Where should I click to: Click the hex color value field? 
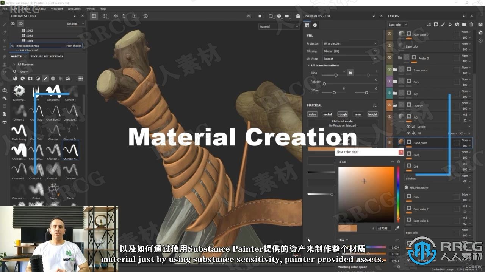click(x=384, y=228)
